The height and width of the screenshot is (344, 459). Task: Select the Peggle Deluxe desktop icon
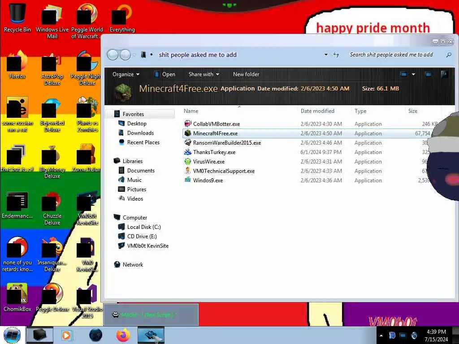tap(52, 297)
